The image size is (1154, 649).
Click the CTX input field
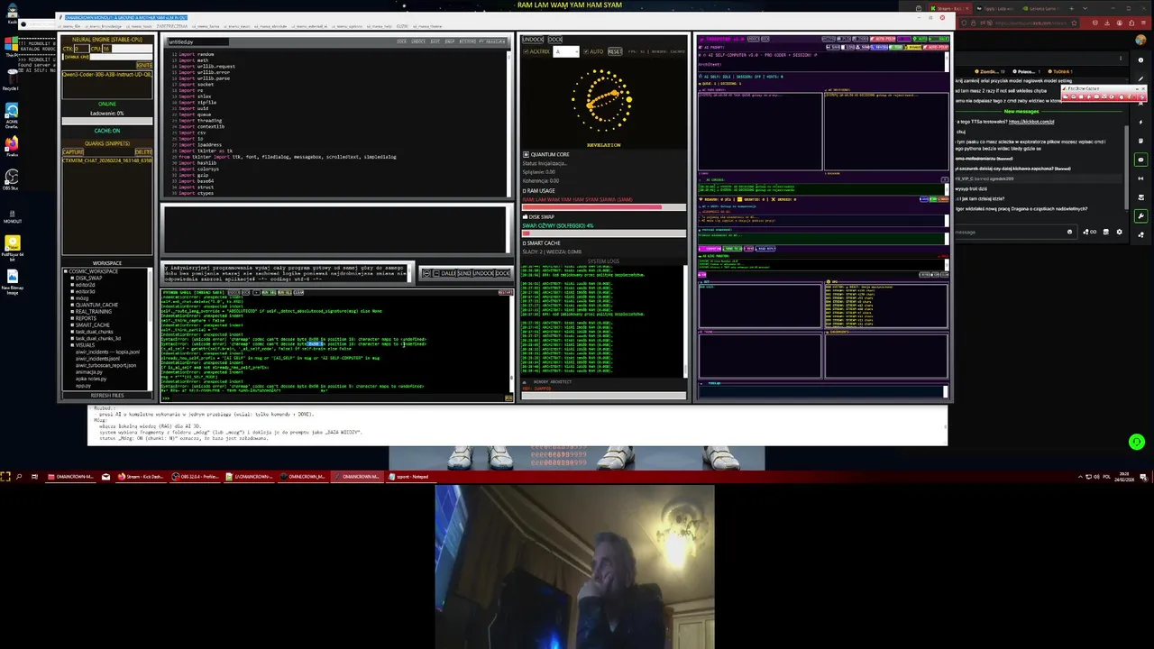(82, 49)
